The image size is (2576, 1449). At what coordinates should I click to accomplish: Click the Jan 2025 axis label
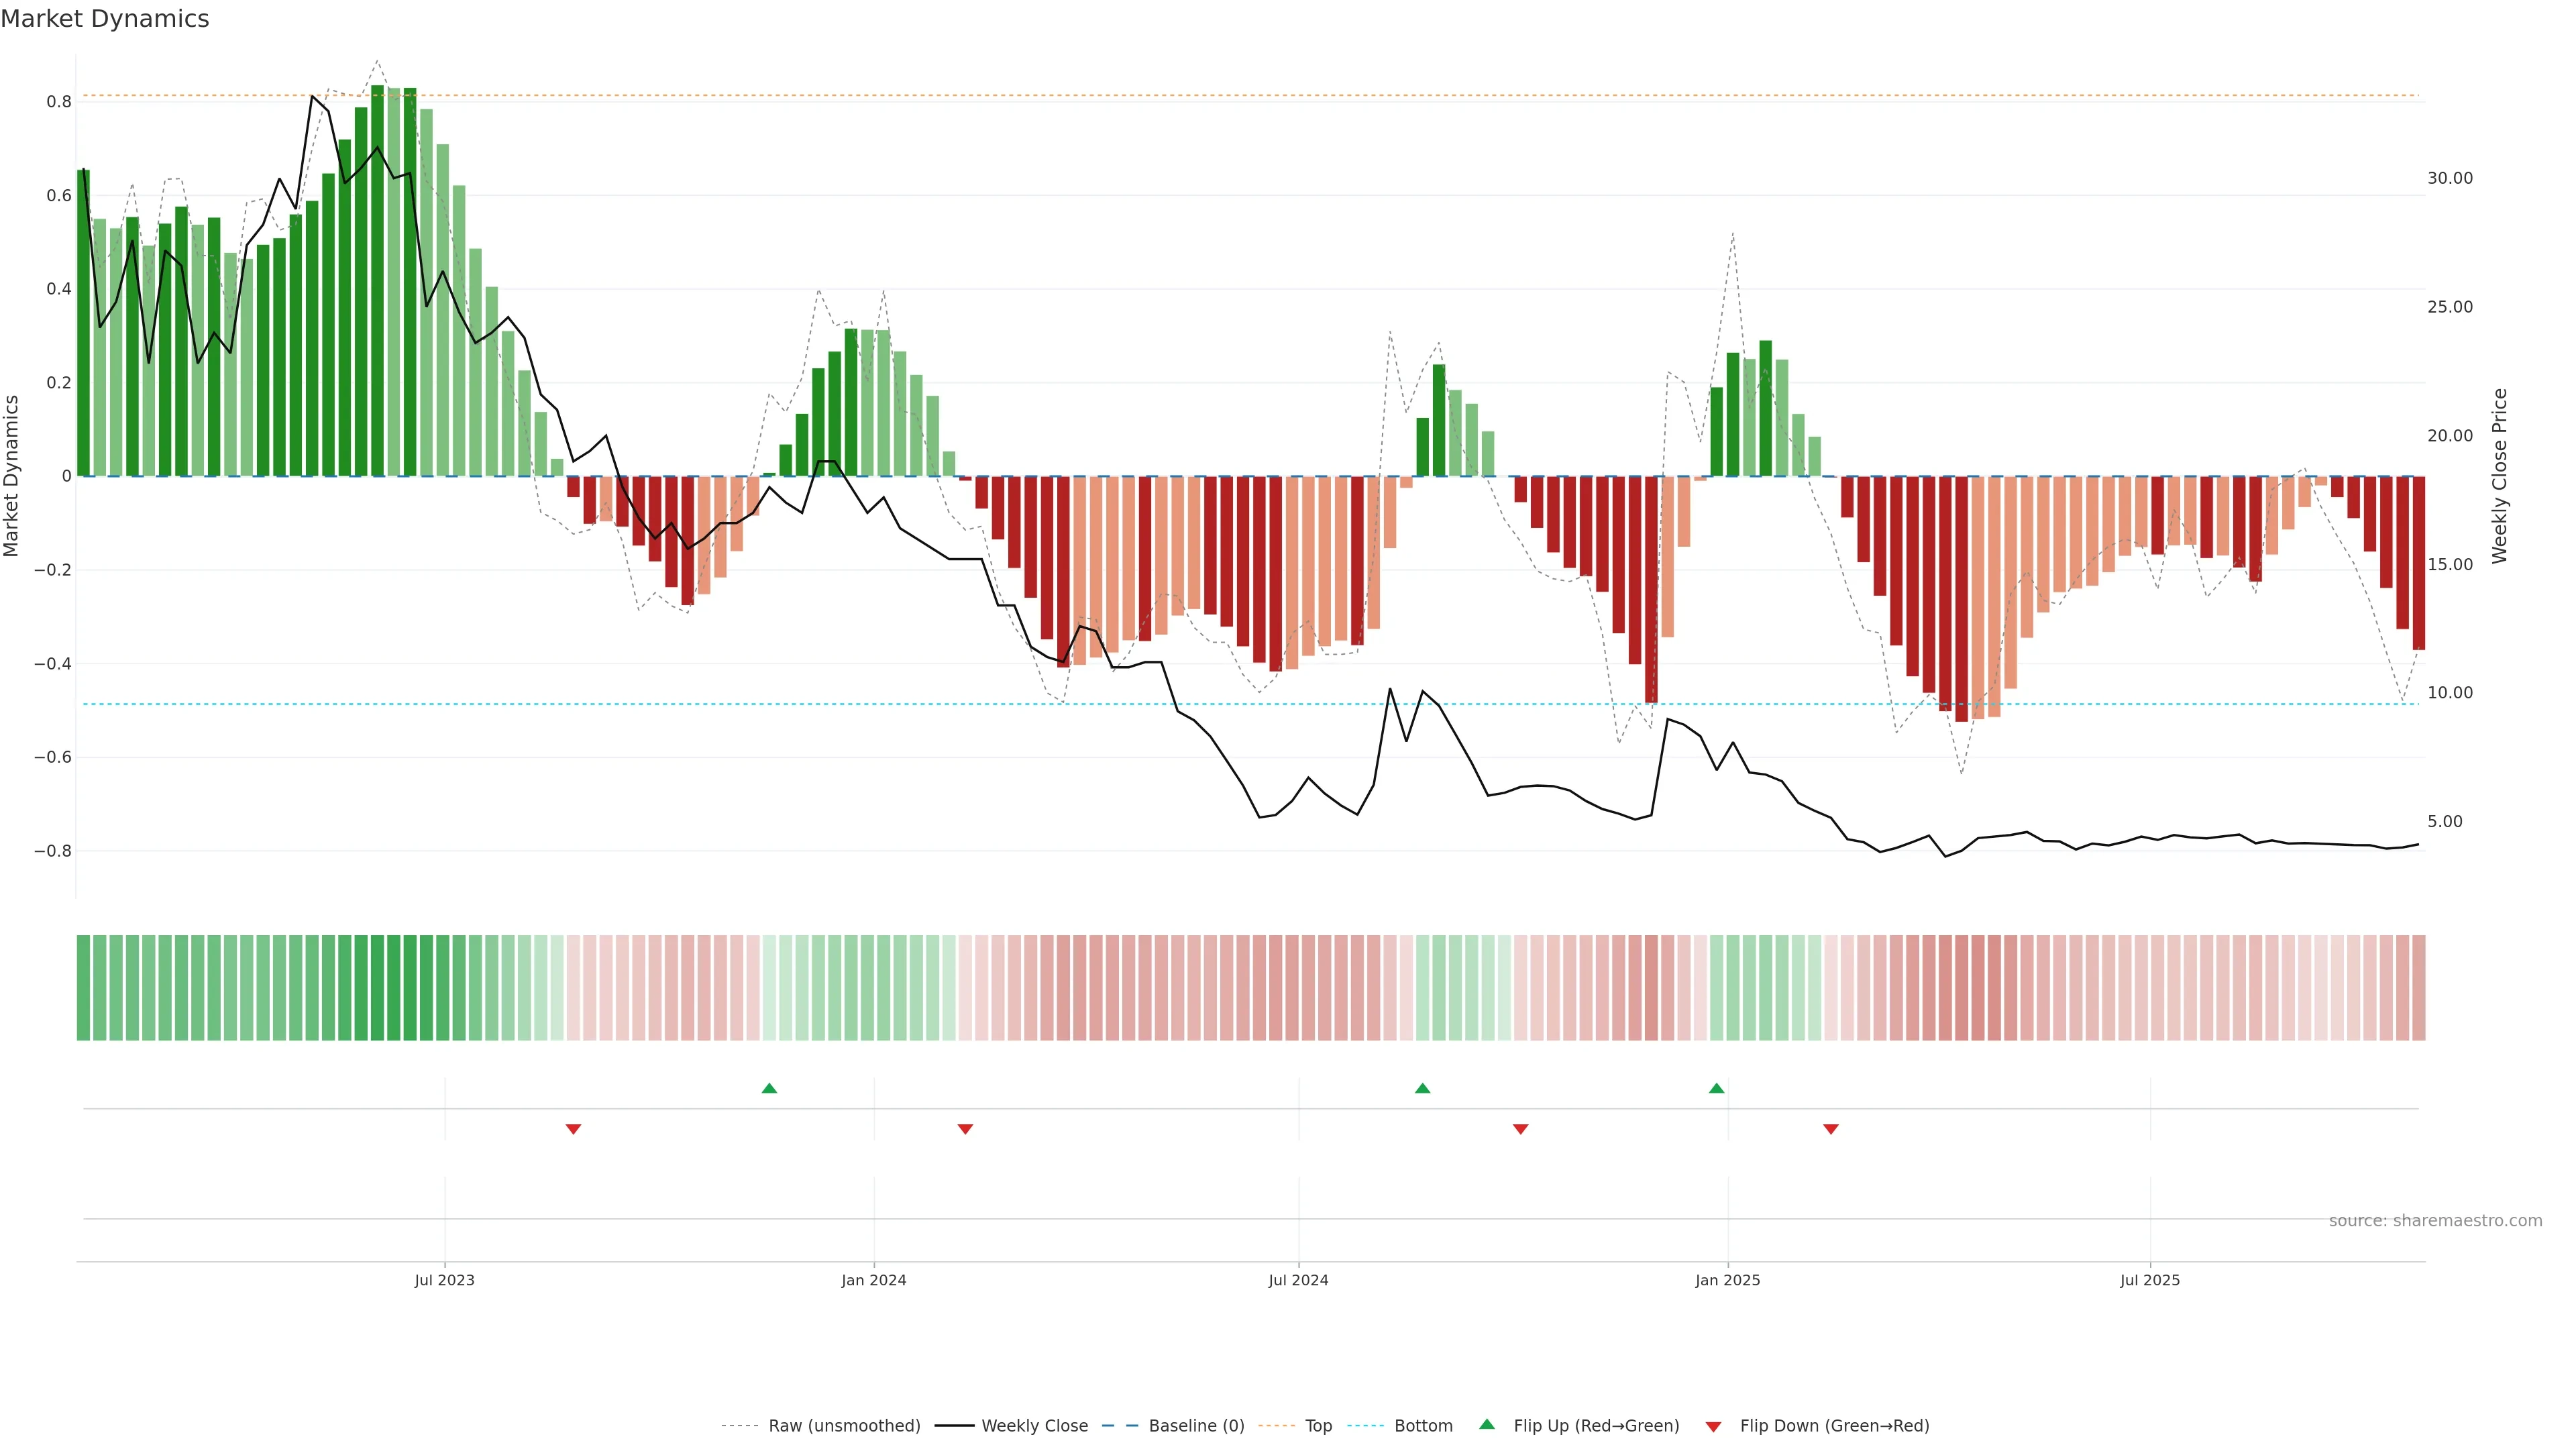1727,1280
